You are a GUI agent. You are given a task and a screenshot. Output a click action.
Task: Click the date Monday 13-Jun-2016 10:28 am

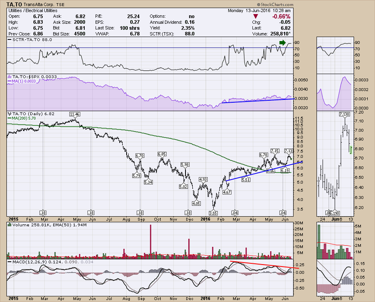(x=259, y=10)
